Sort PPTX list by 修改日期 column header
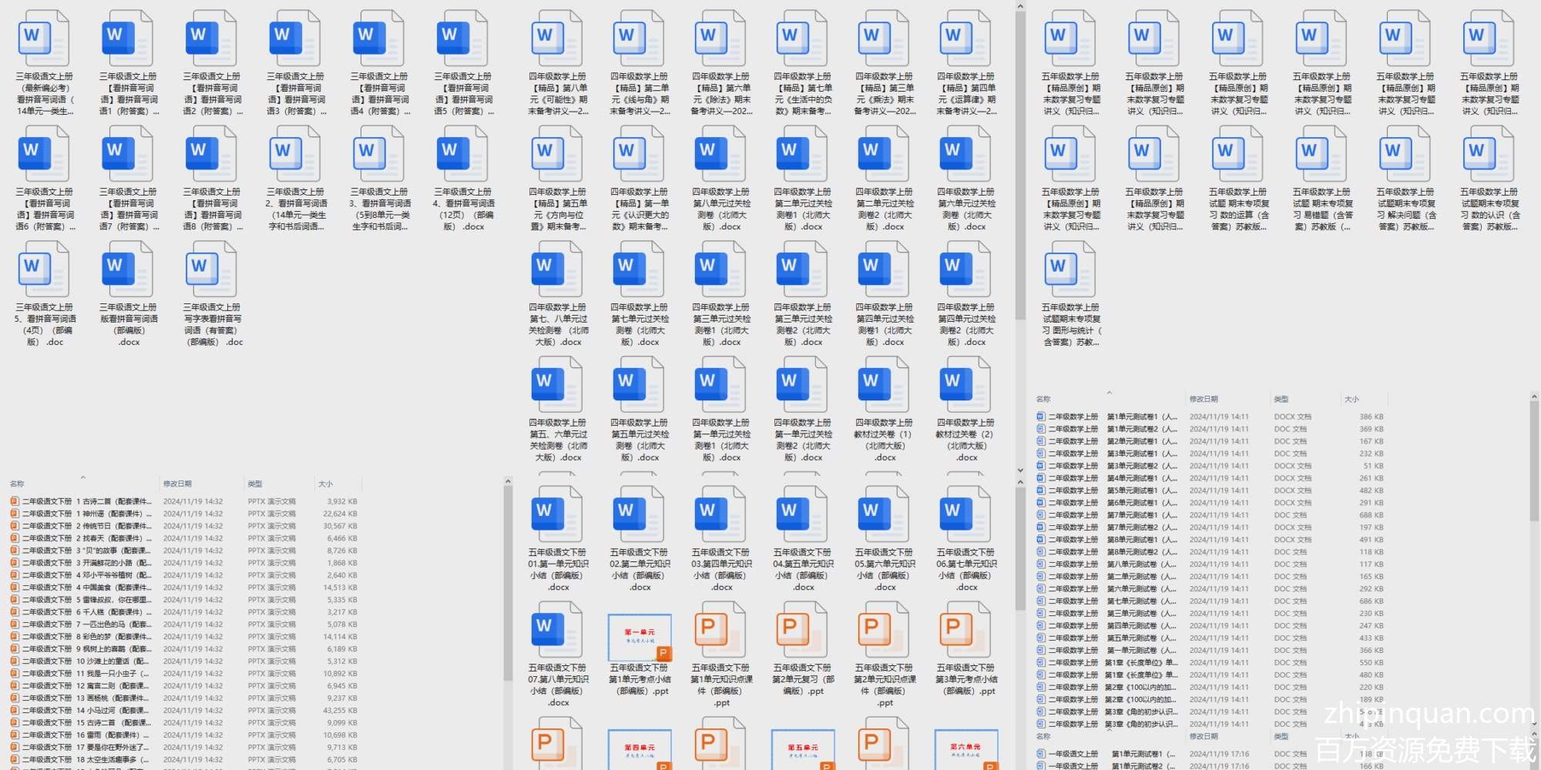 (177, 484)
